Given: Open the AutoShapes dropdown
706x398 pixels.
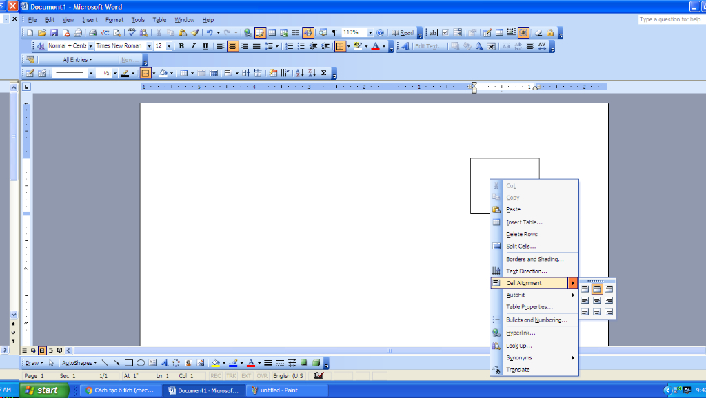Looking at the screenshot, I should (x=79, y=363).
